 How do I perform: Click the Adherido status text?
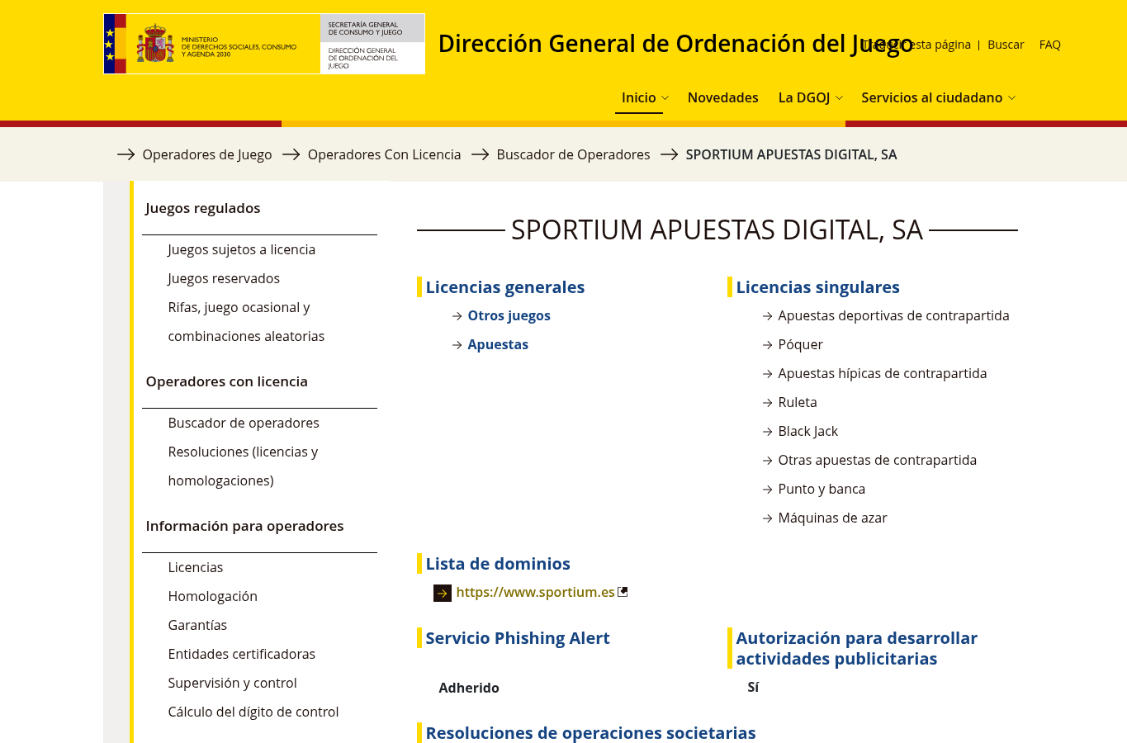(469, 688)
